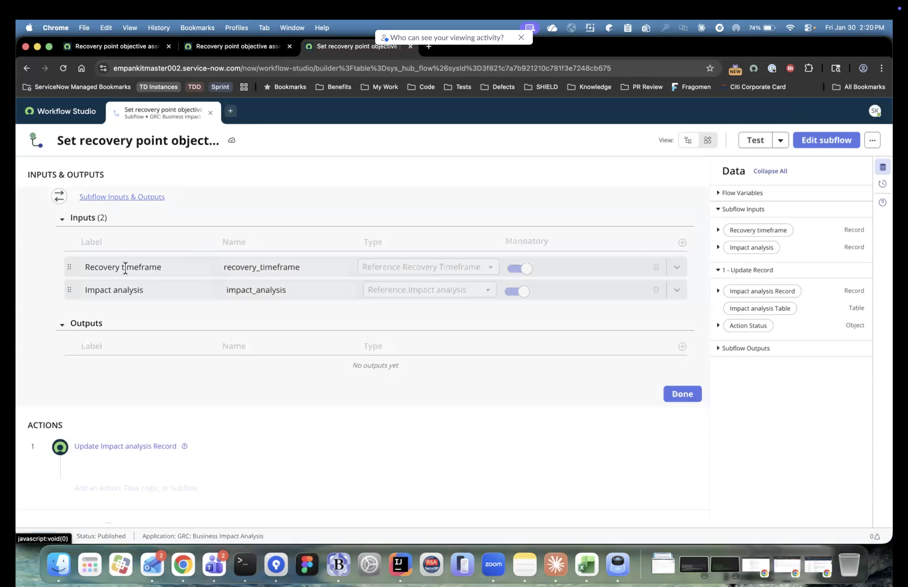Switch to the Workflow Studio home tab
The height and width of the screenshot is (587, 908).
click(x=60, y=111)
